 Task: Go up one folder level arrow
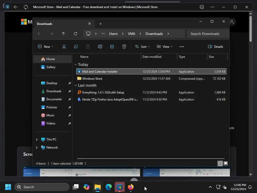coord(63,34)
